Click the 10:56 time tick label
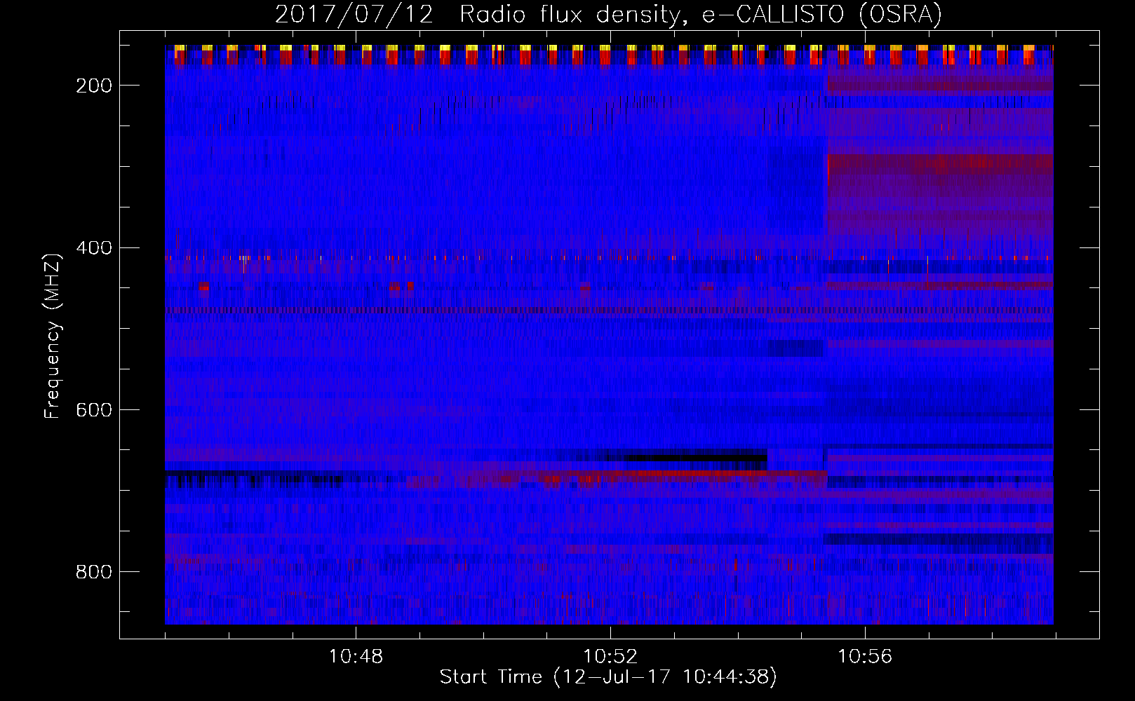 click(865, 656)
